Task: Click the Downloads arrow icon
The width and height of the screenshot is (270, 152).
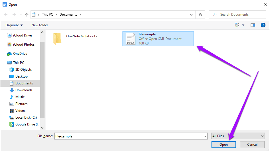Action: pyautogui.click(x=12, y=90)
